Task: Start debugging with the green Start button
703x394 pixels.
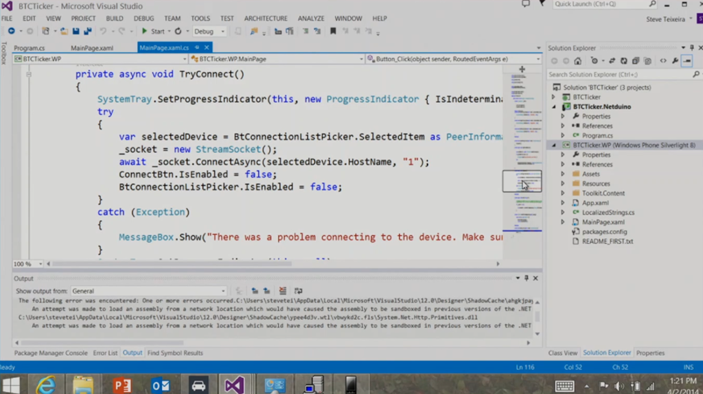Action: click(x=153, y=31)
